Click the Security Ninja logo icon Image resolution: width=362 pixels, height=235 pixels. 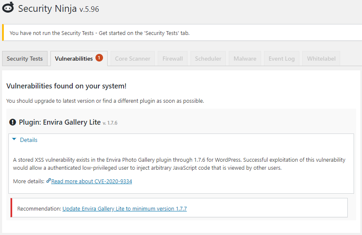coord(8,8)
